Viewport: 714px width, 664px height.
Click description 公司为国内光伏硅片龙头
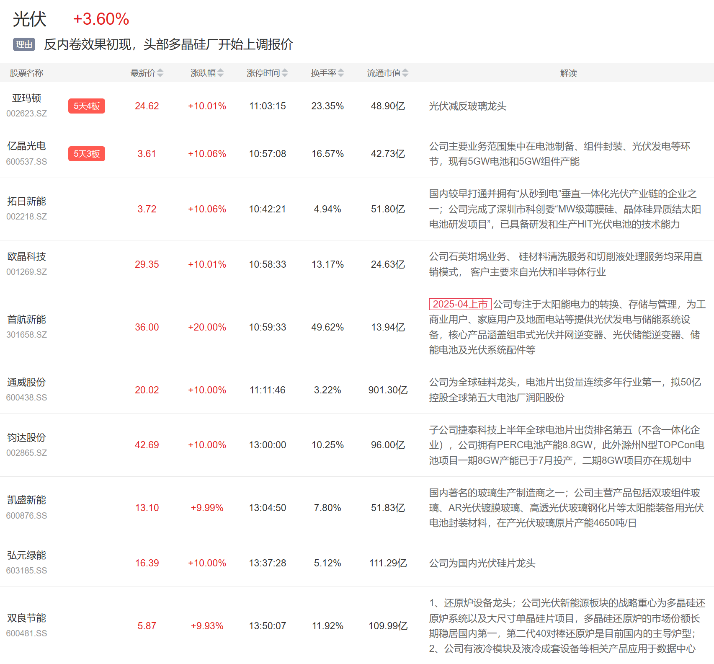coord(482,563)
